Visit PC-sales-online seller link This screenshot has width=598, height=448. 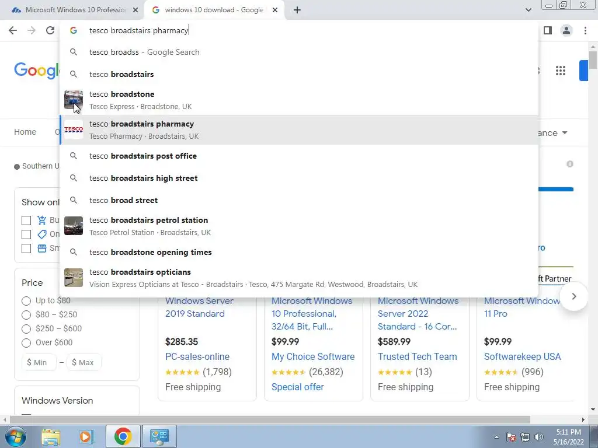(x=197, y=356)
